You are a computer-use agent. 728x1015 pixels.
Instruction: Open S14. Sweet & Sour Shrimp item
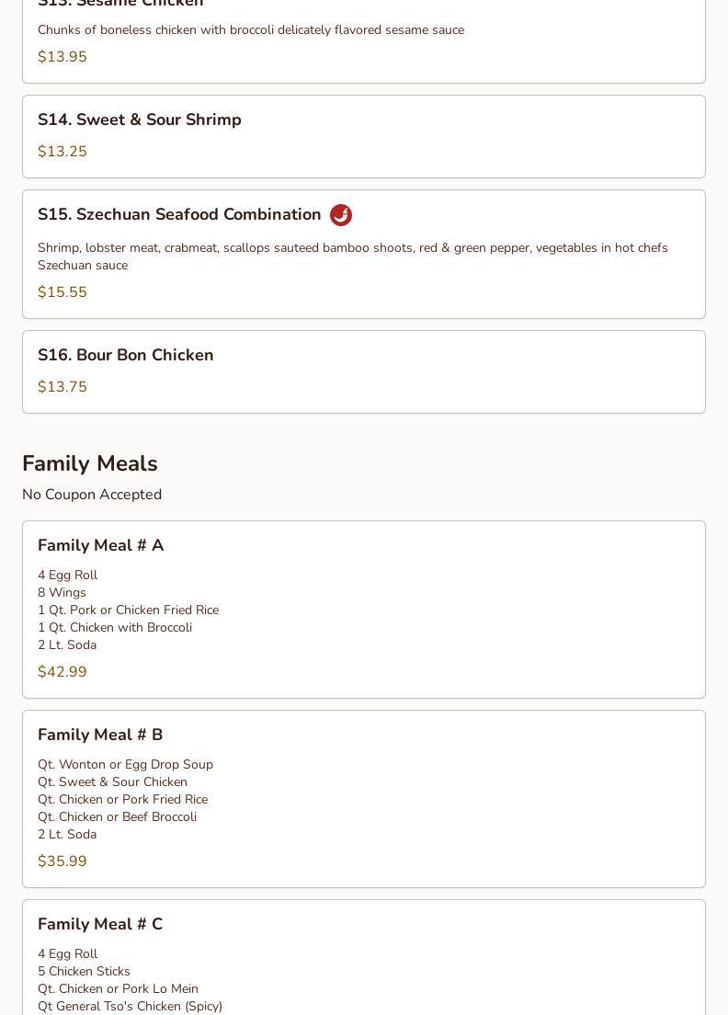[x=140, y=120]
